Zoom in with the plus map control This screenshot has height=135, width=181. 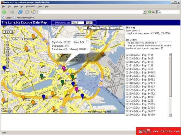[x=8, y=40]
